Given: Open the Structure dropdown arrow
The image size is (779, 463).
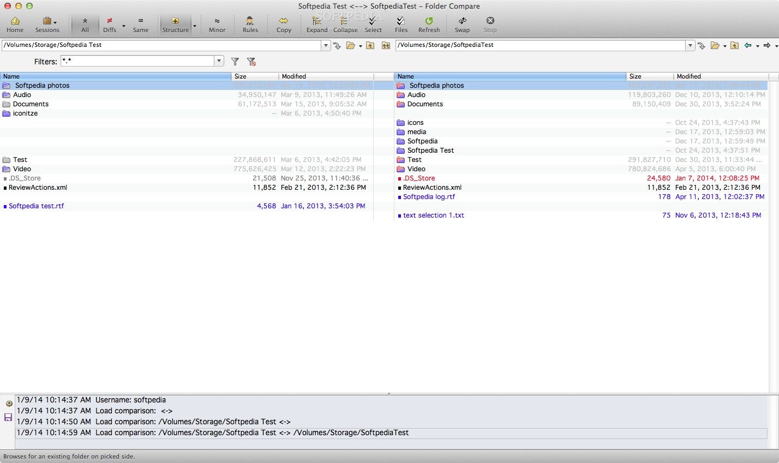Looking at the screenshot, I should (195, 26).
